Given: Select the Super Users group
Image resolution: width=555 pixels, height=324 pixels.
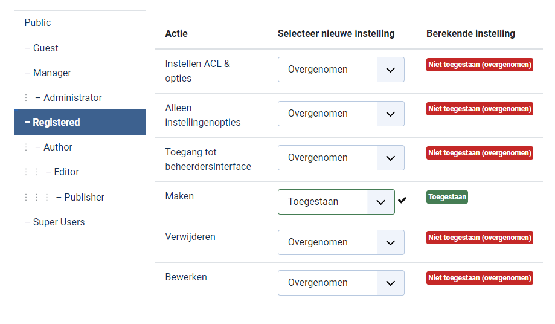Looking at the screenshot, I should point(59,222).
